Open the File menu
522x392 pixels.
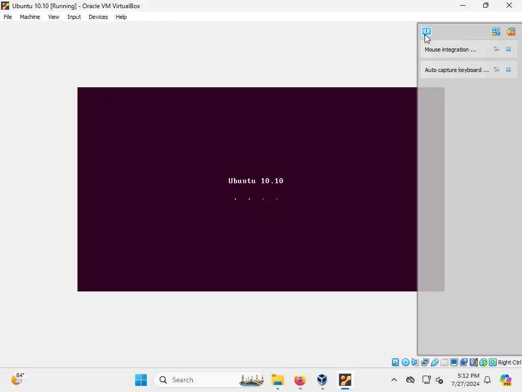[x=8, y=17]
